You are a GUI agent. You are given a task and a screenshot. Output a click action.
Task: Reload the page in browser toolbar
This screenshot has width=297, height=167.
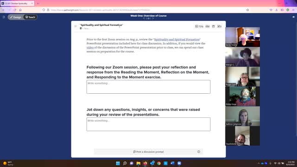(x=15, y=10)
